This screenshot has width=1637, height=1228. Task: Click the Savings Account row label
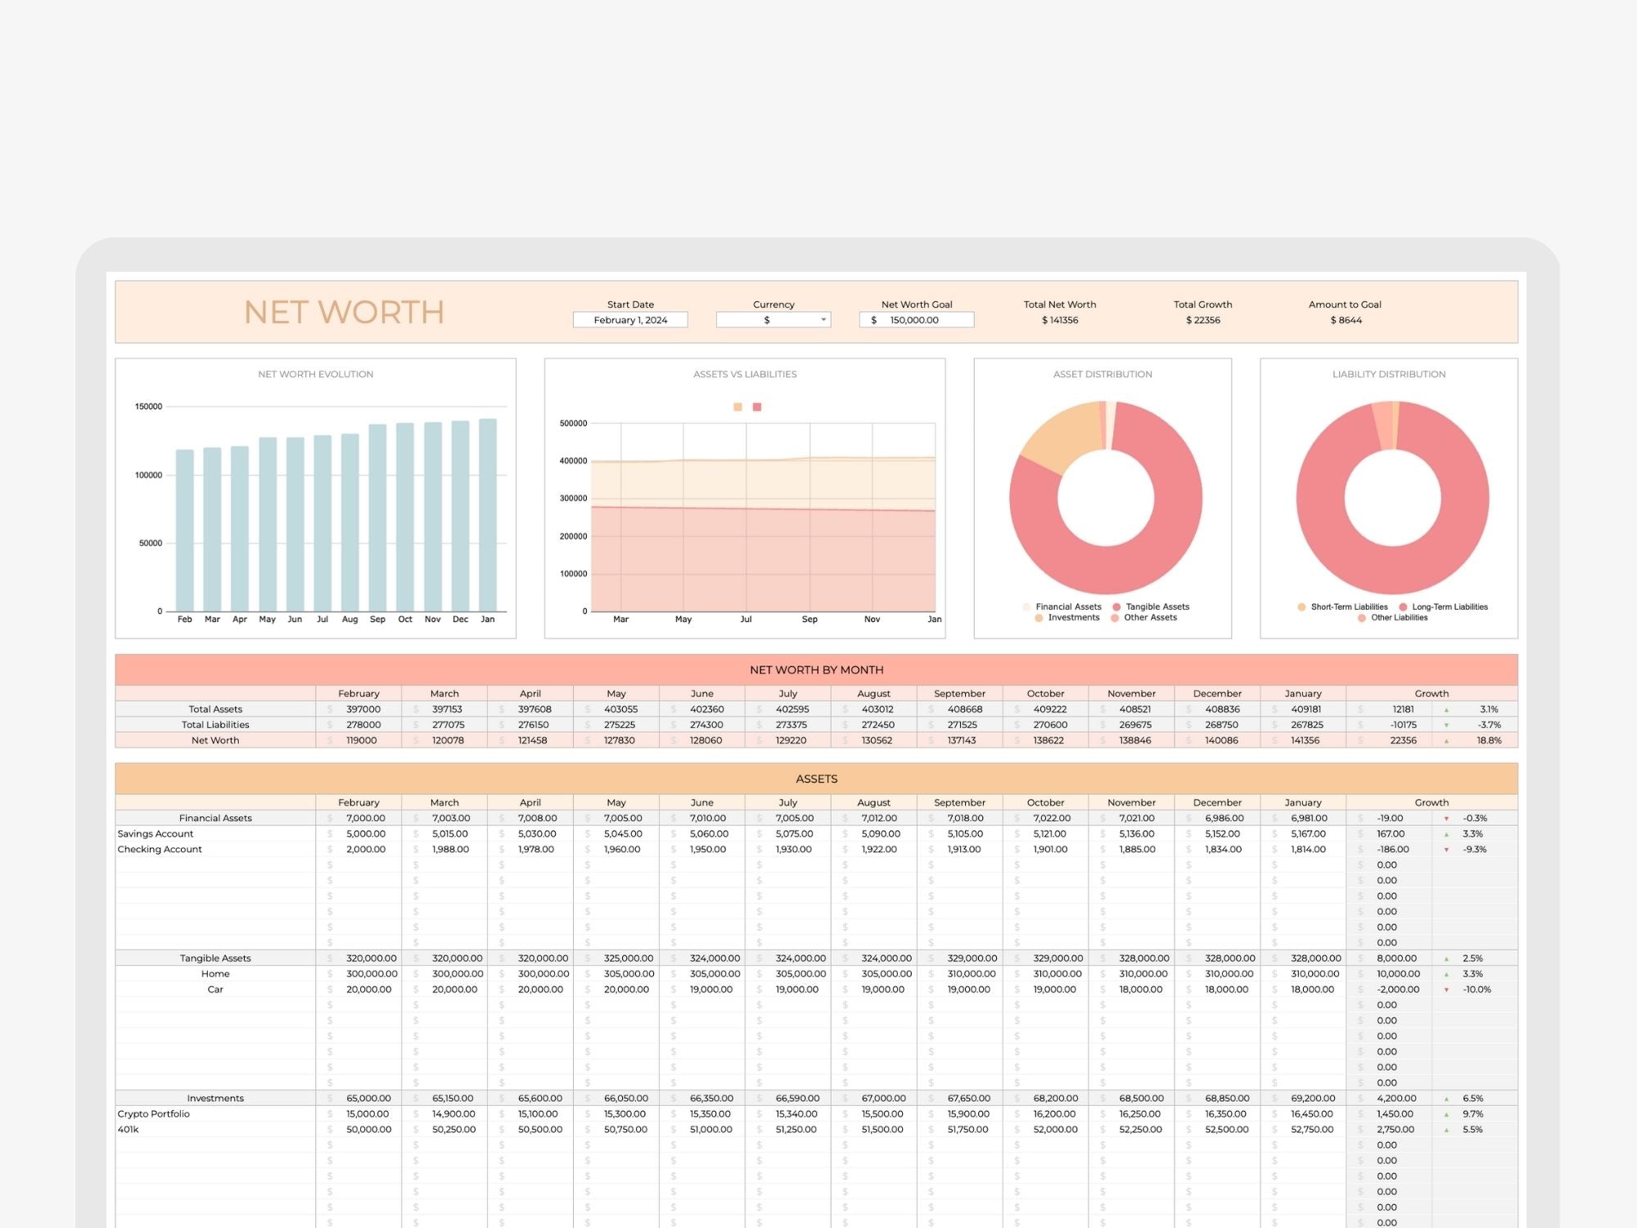[x=156, y=833]
